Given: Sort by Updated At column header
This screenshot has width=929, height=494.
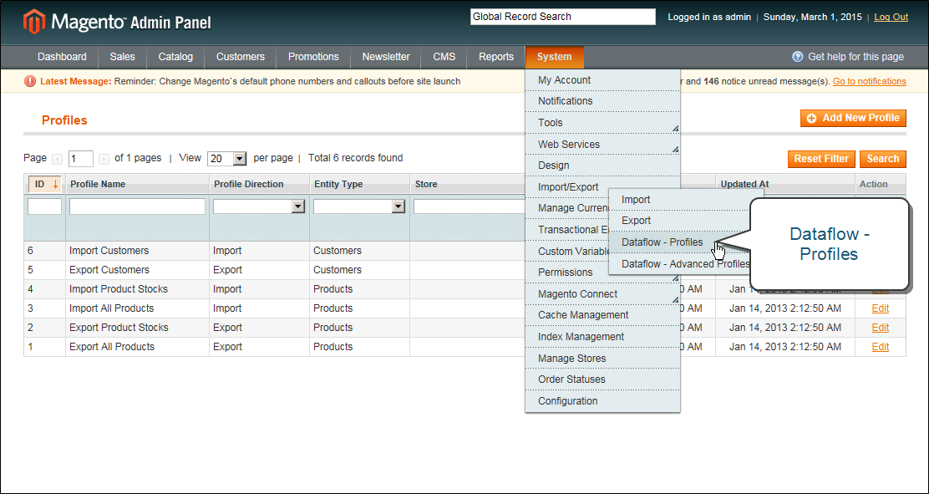Looking at the screenshot, I should (x=744, y=185).
